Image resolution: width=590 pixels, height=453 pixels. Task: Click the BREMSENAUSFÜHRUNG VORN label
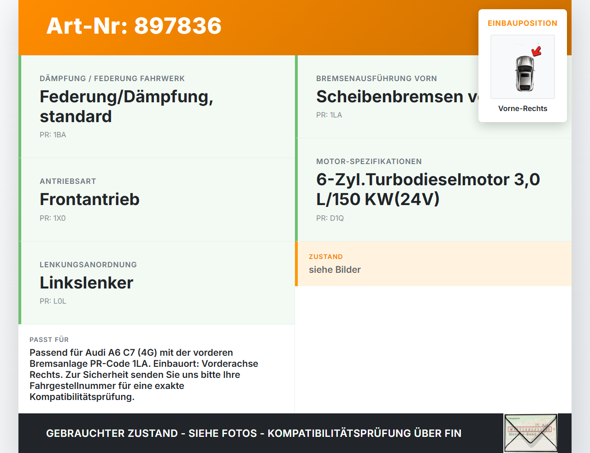point(377,79)
